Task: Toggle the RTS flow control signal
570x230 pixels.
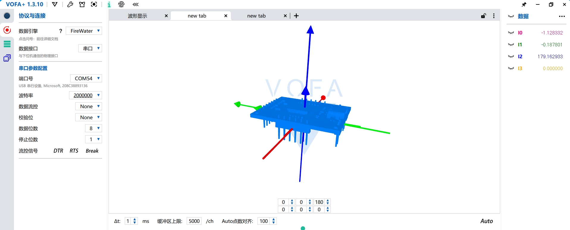Action: (x=74, y=151)
